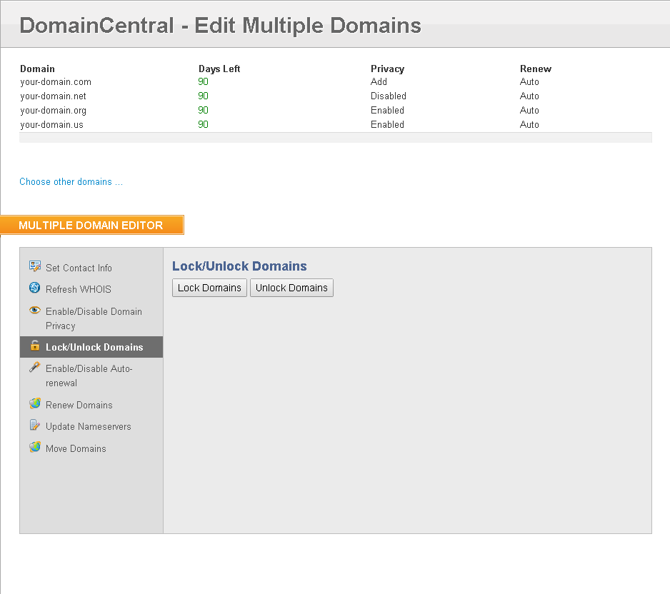Viewport: 670px width, 594px height.
Task: Click the Add privacy value for your-domain.com
Action: [x=379, y=81]
